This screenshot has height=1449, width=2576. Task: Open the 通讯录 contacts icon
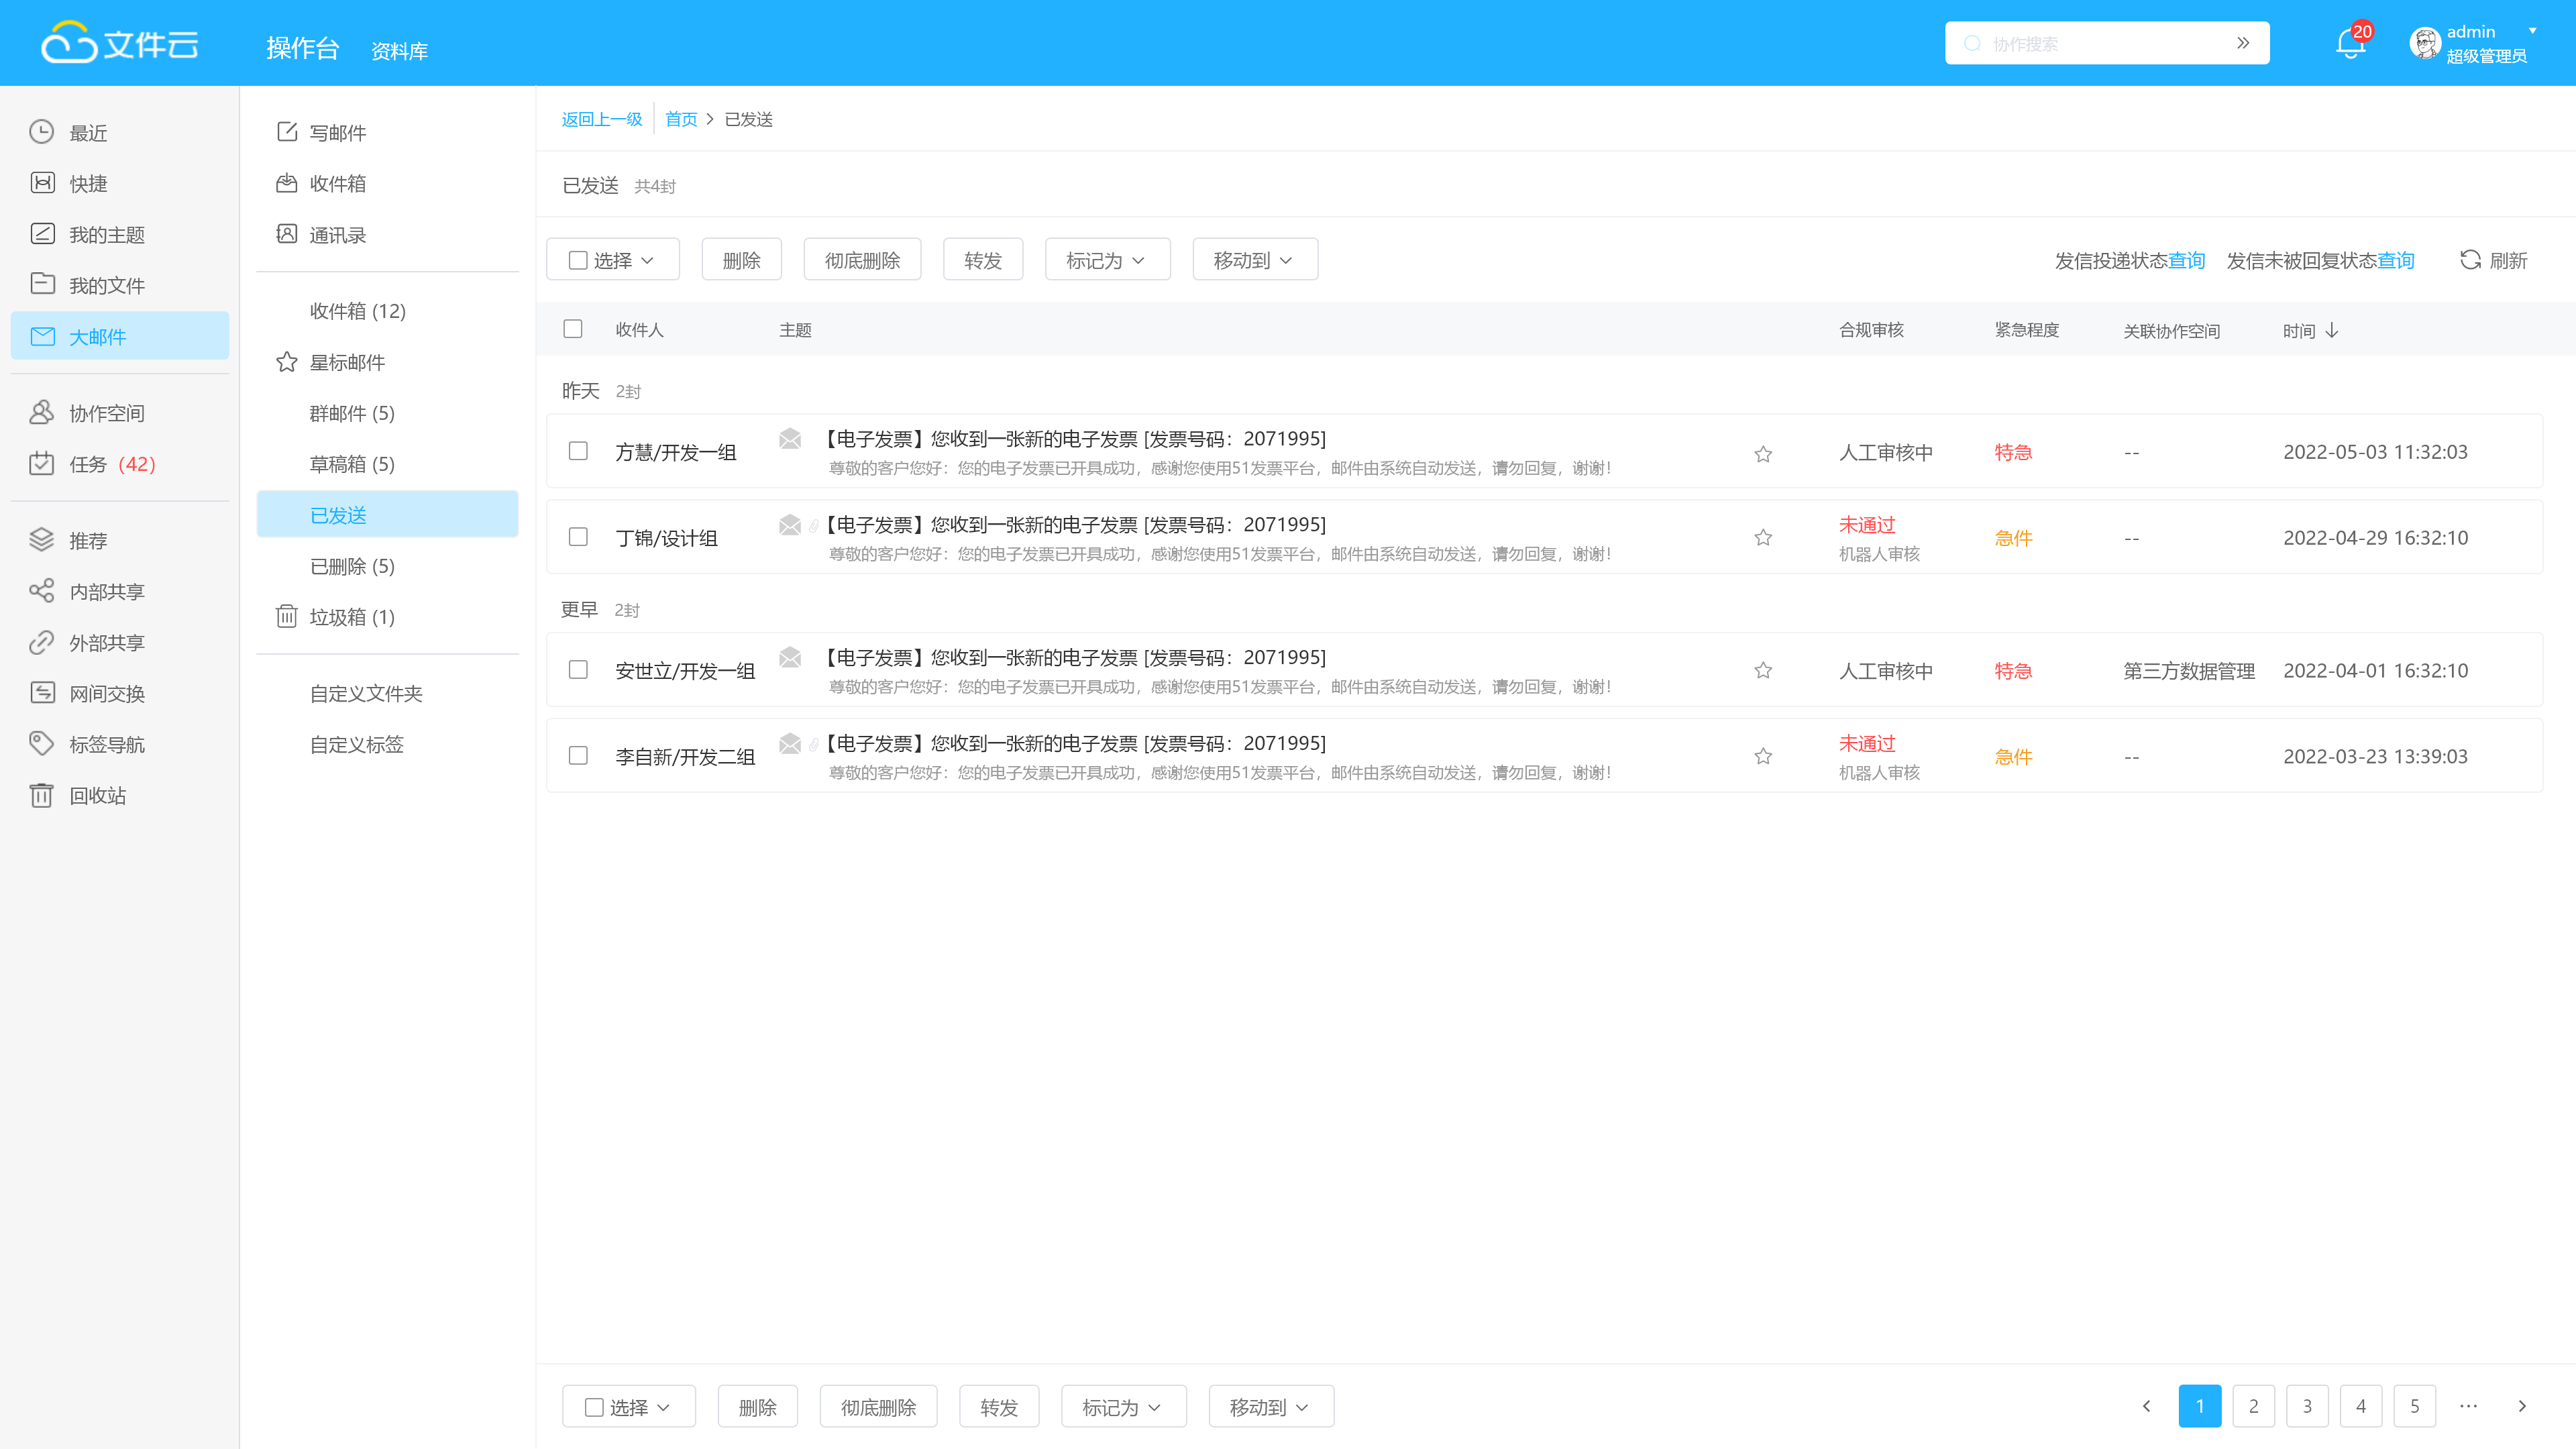pos(287,234)
